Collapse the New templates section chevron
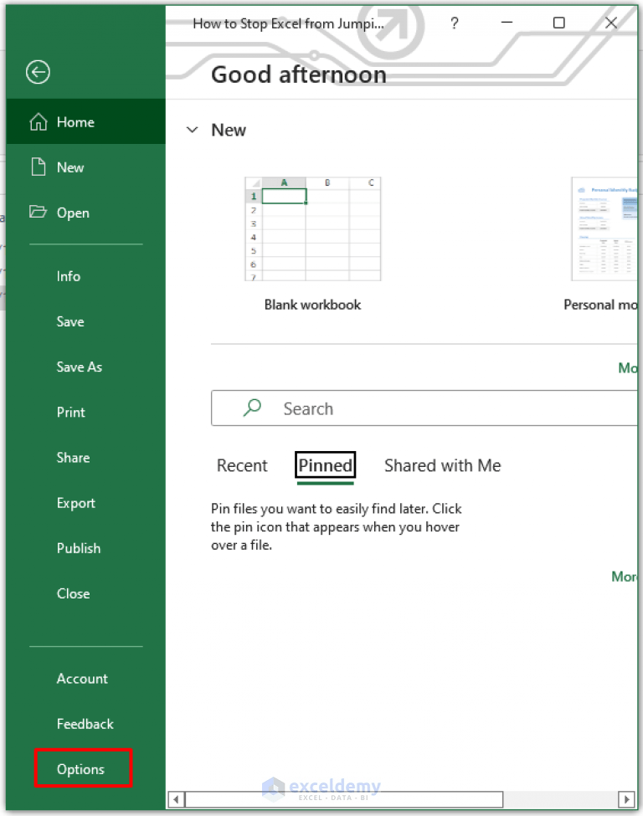The height and width of the screenshot is (816, 643). click(193, 130)
